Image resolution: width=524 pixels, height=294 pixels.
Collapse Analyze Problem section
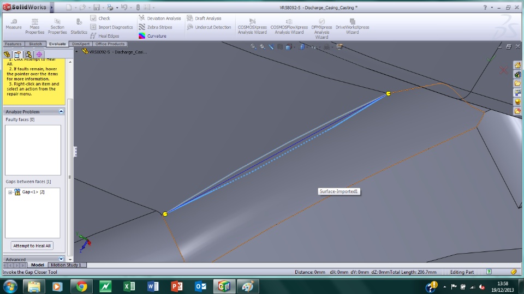61,111
